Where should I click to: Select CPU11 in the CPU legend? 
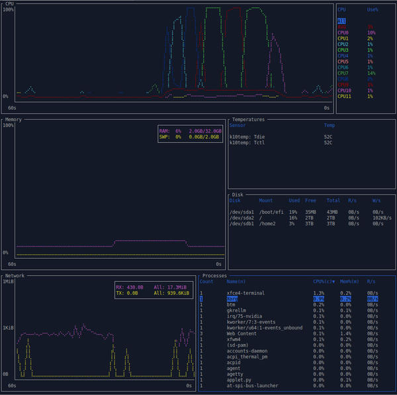pyautogui.click(x=355, y=97)
